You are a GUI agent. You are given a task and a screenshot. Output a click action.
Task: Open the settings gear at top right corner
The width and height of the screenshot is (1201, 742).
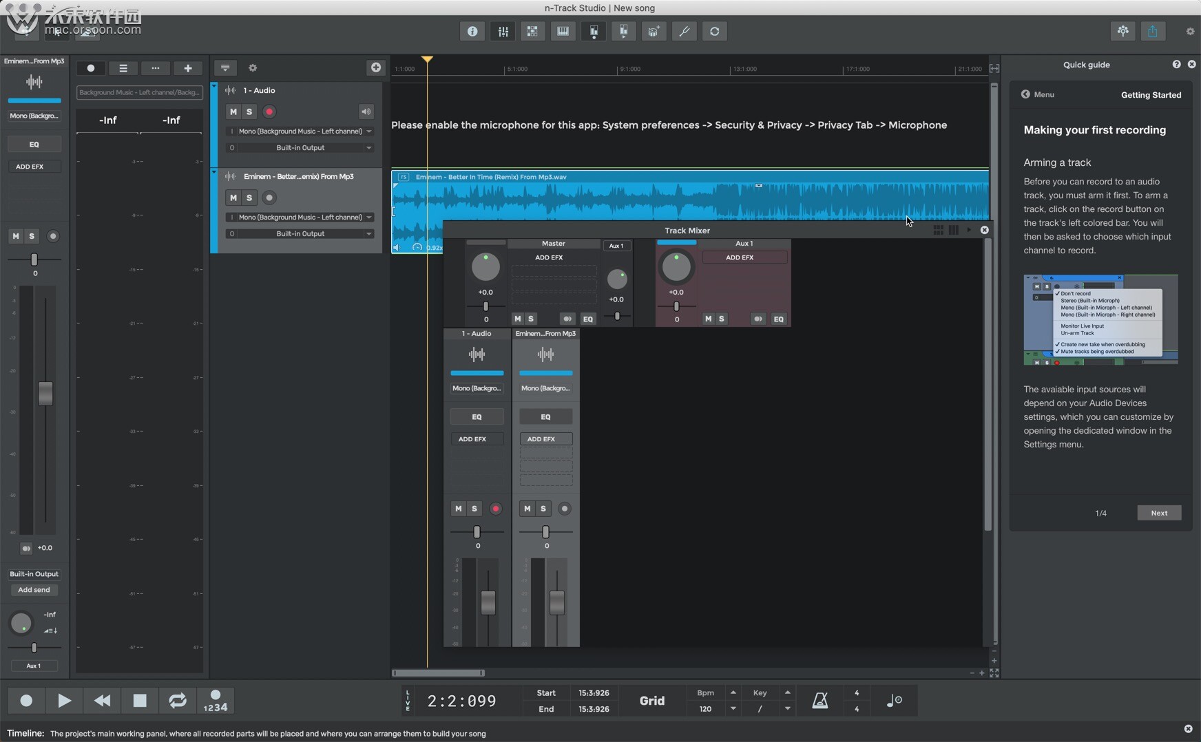(x=1190, y=32)
